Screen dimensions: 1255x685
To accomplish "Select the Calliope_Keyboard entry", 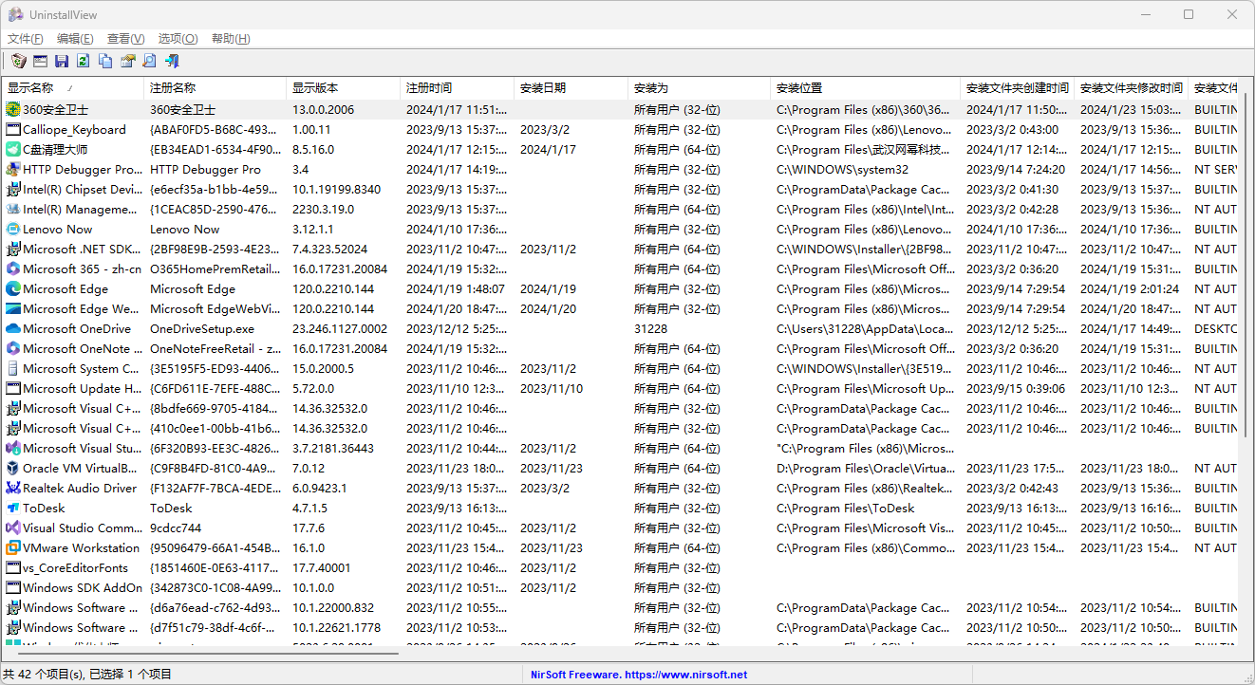I will (x=74, y=130).
